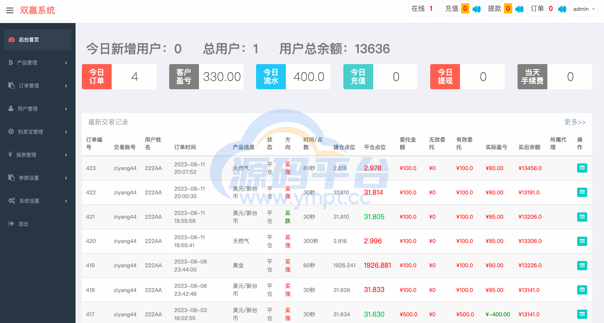Screen dimensions: 604x323
Task: Open details icon for order 421
Action: pos(582,217)
